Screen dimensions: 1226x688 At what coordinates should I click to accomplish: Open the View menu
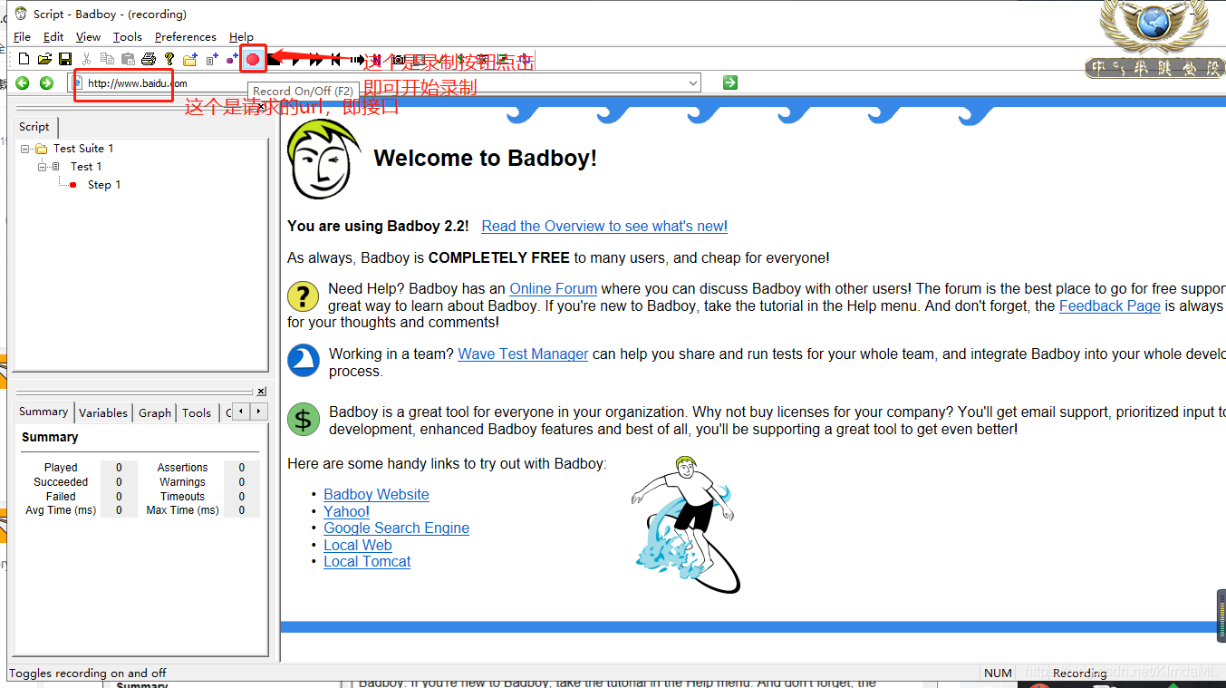[88, 37]
